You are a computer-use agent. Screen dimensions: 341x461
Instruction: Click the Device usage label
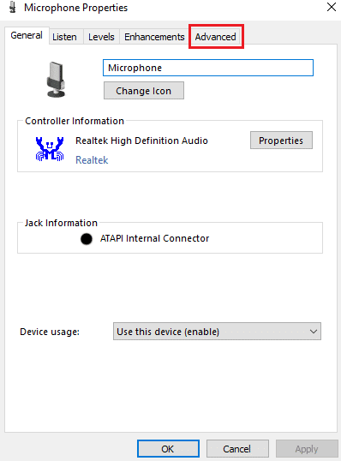(50, 332)
